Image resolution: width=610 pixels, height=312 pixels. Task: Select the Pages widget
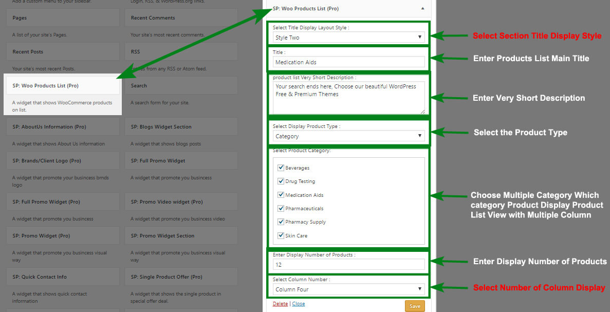coord(63,18)
